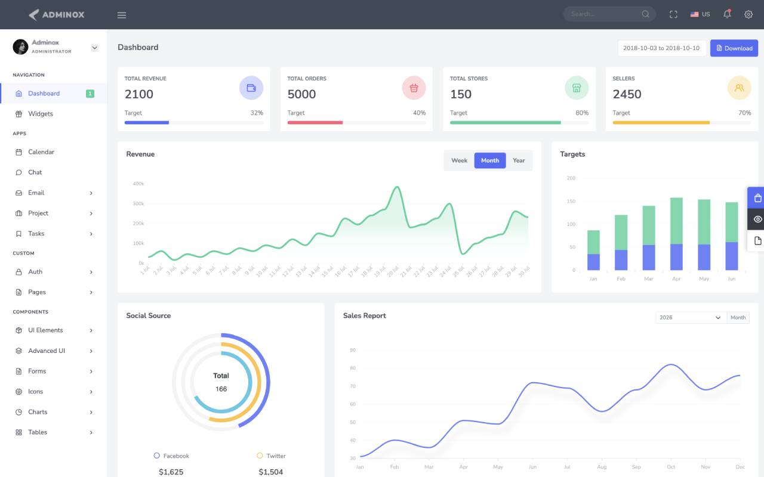764x477 pixels.
Task: Click the Sellers yellow progress bar
Action: pos(661,122)
